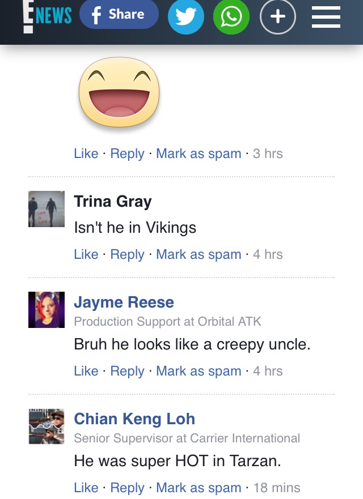This screenshot has width=363, height=499.
Task: Reply to Chian Keng Loh's comment
Action: (x=127, y=488)
